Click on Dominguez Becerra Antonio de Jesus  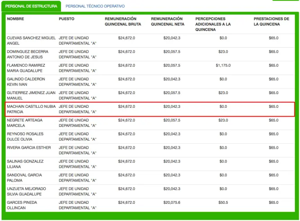pos(27,54)
